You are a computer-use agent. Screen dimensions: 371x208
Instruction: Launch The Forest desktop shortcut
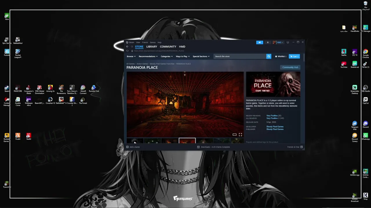(x=83, y=101)
